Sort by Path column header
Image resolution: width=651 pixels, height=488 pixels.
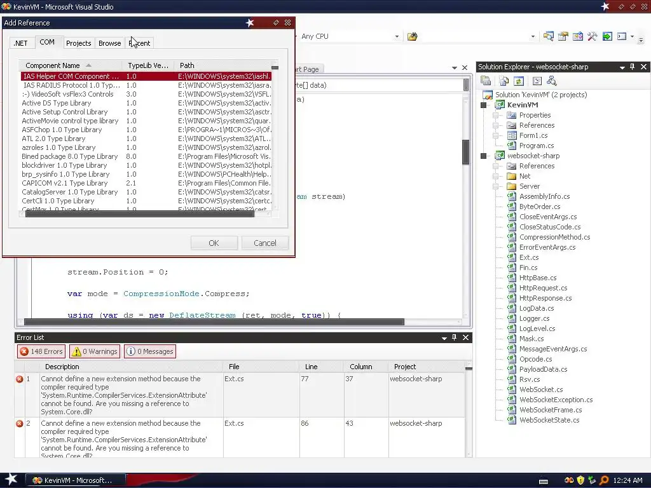(x=223, y=65)
